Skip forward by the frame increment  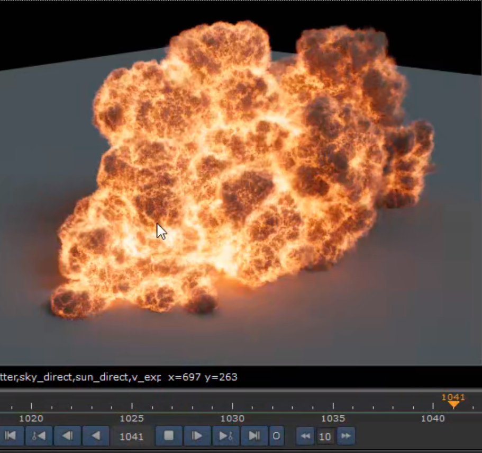(346, 436)
